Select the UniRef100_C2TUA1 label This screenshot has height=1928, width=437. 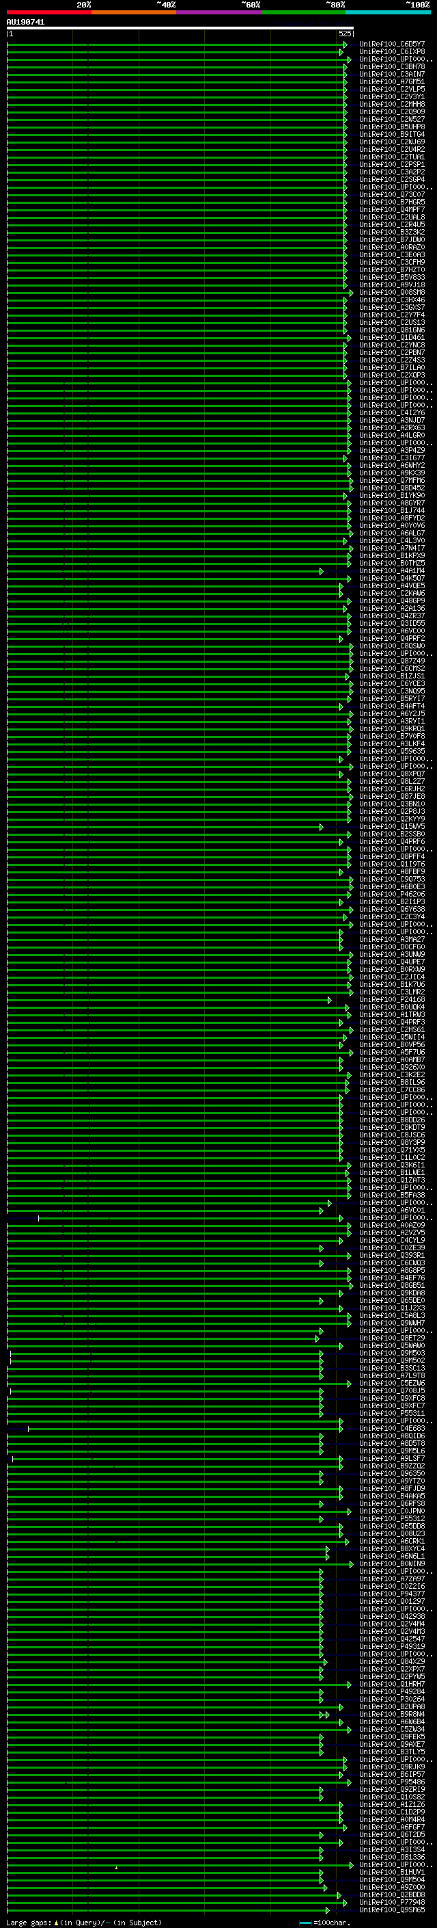point(392,157)
